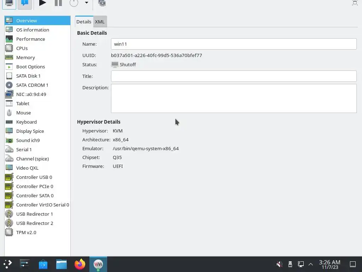The width and height of the screenshot is (362, 272).
Task: Select the Keyboard device
Action: point(37,122)
